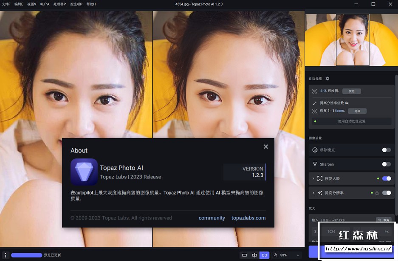Click 使用自动处理设置 button

tap(352, 121)
